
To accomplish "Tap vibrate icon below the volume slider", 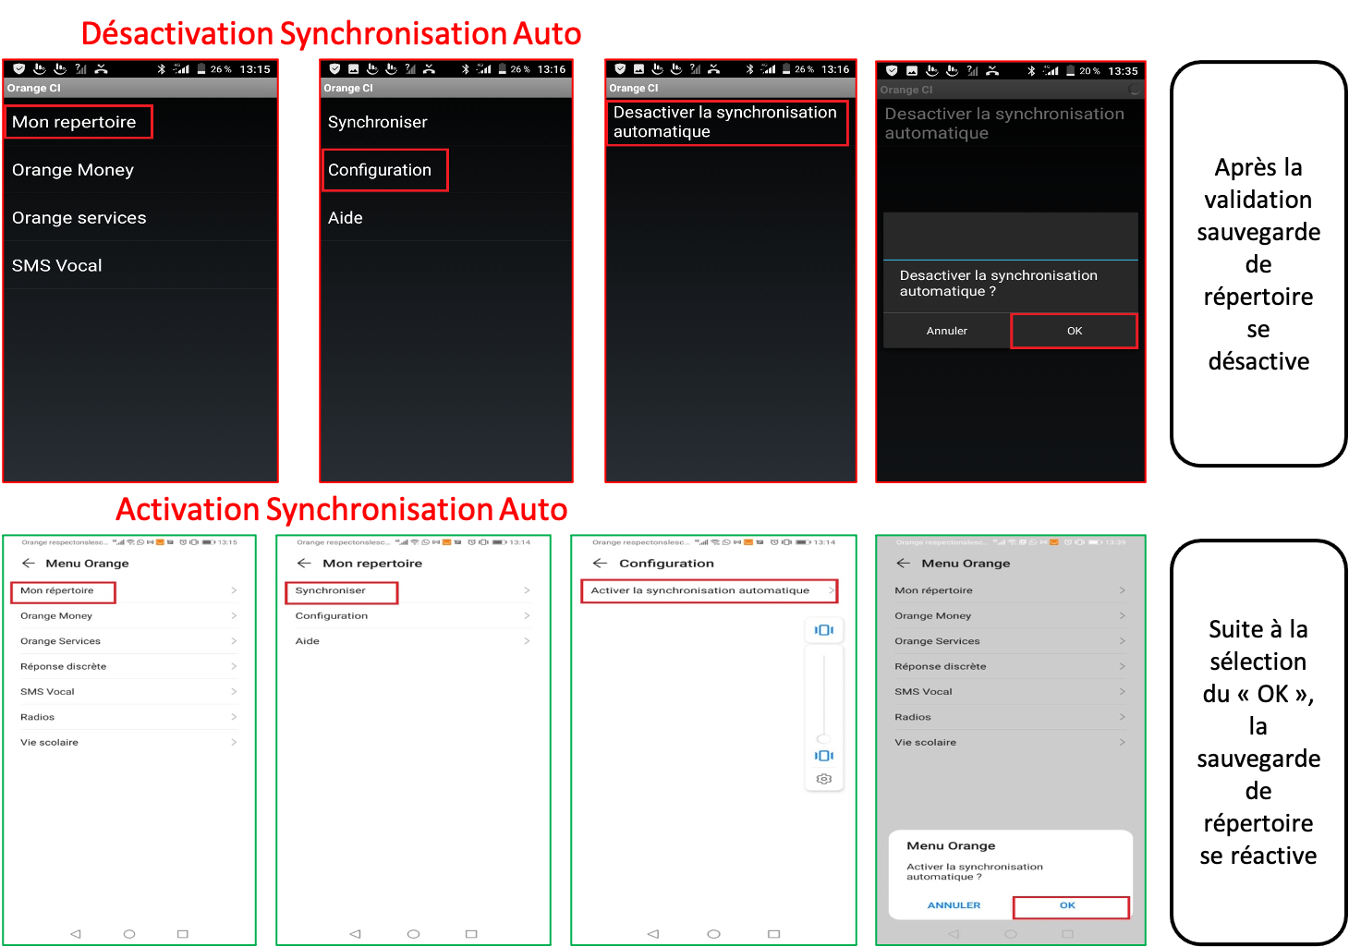I will coord(824,756).
